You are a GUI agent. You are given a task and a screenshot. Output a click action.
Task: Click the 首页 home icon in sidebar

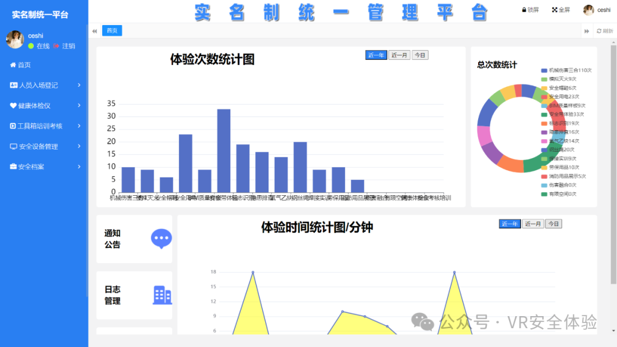click(x=12, y=64)
